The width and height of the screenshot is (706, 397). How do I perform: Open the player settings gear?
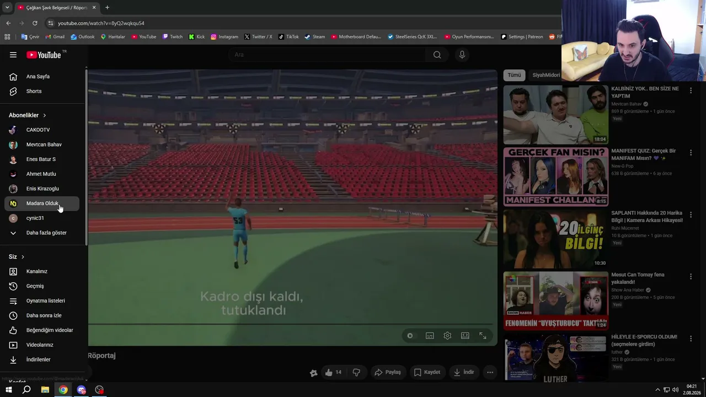[x=447, y=336]
